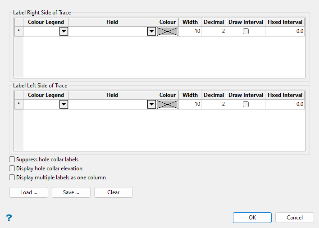Cancel the dialog
This screenshot has height=228, width=319.
tap(295, 218)
